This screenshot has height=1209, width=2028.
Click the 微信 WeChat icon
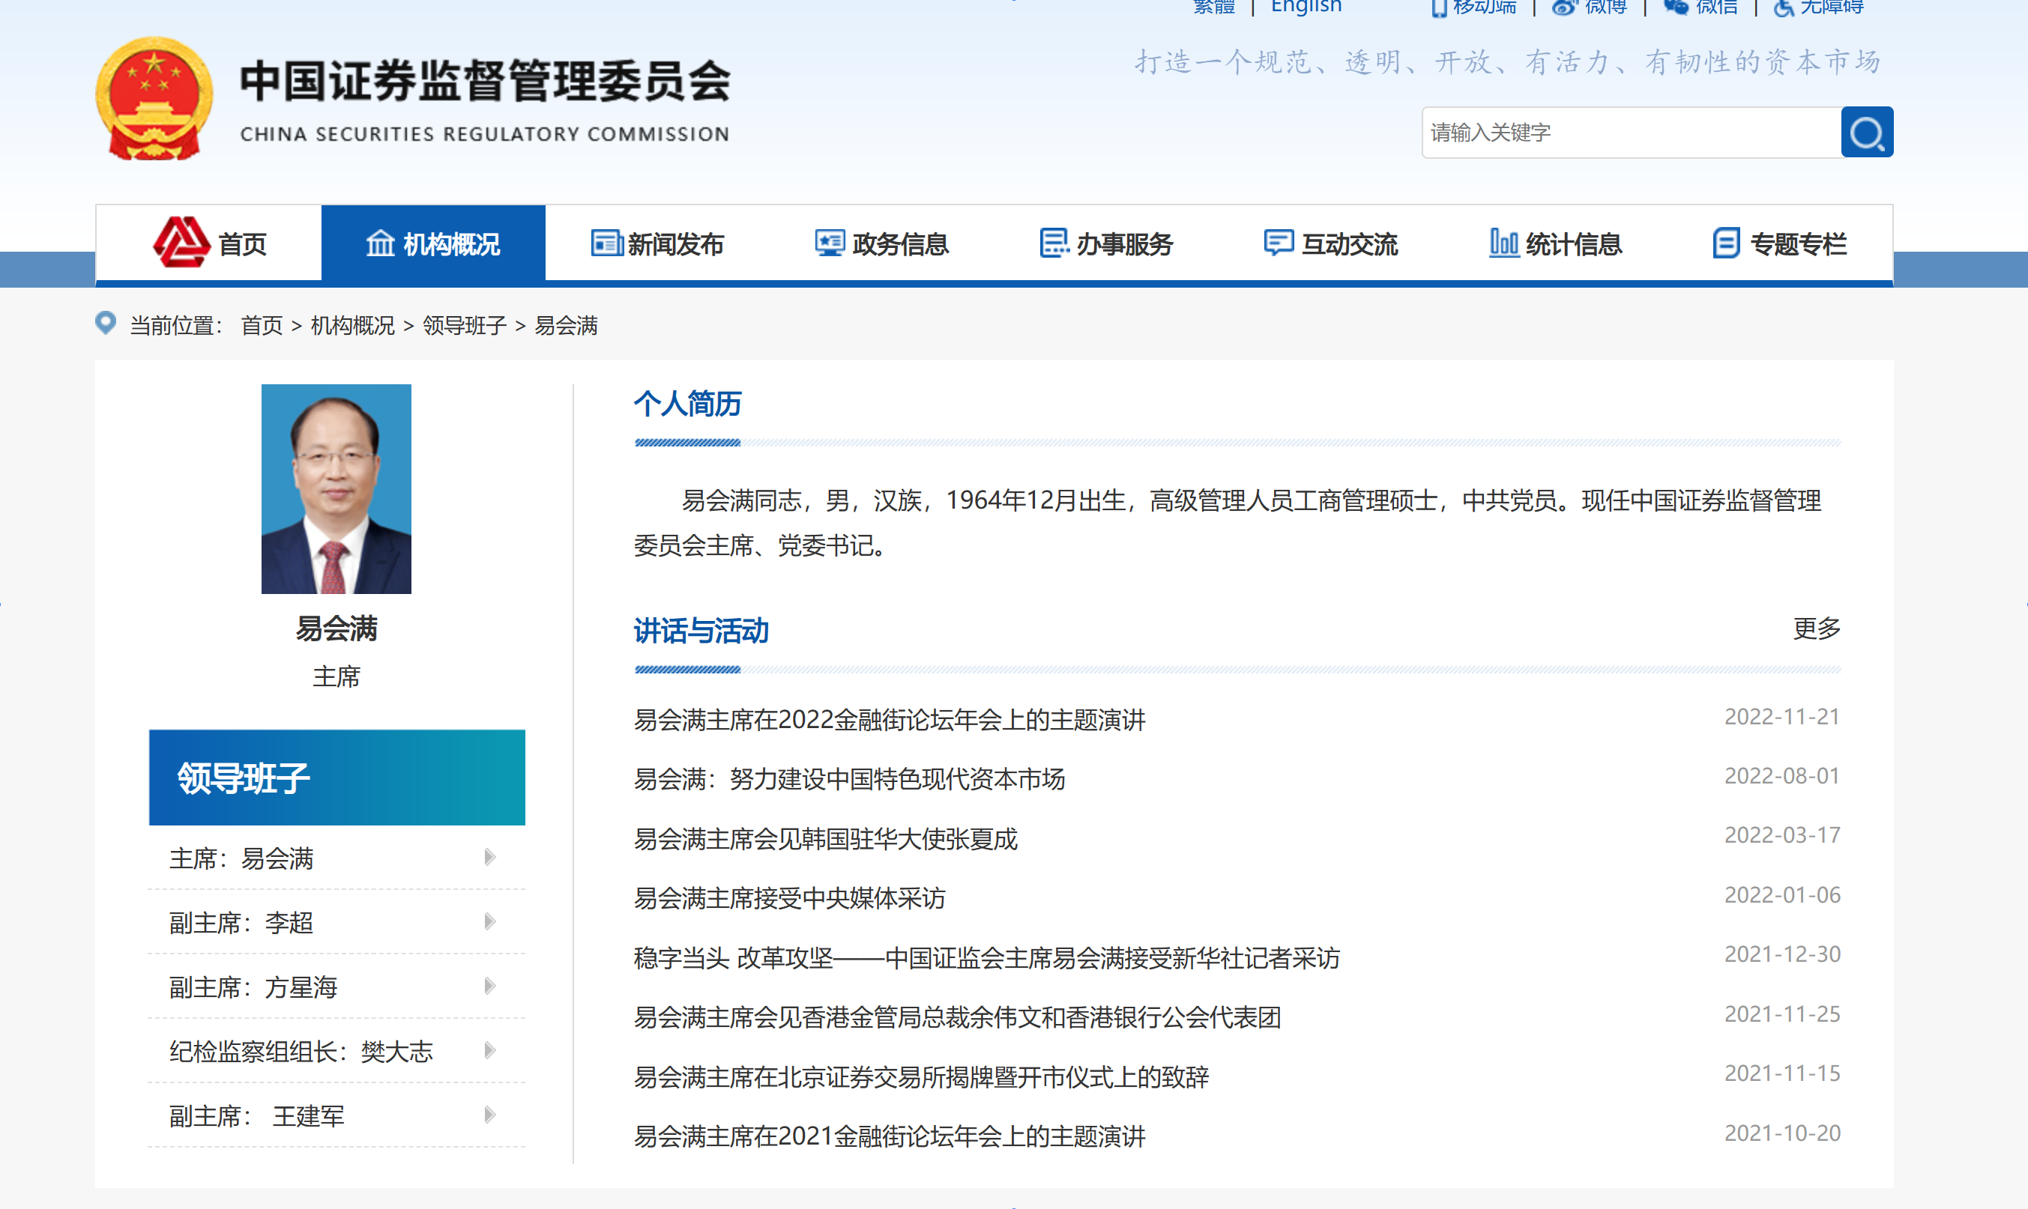point(1676,7)
